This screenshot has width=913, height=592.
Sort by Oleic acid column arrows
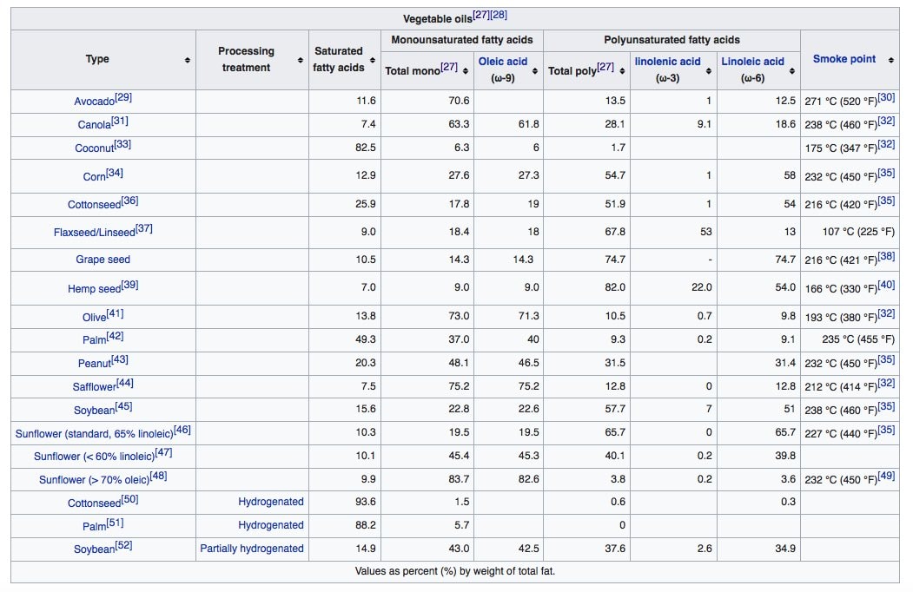tap(535, 71)
